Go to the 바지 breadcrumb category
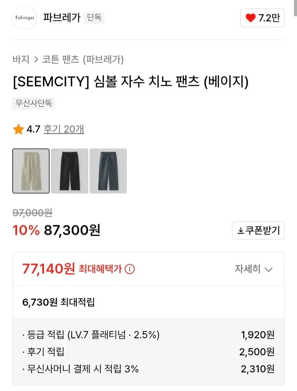297x391 pixels. [21, 59]
